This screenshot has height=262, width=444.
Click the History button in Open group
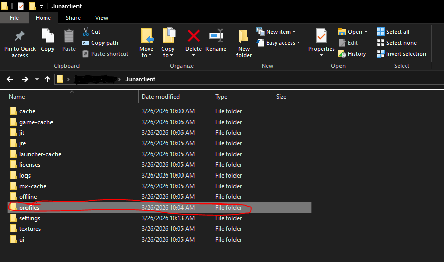[x=352, y=54]
